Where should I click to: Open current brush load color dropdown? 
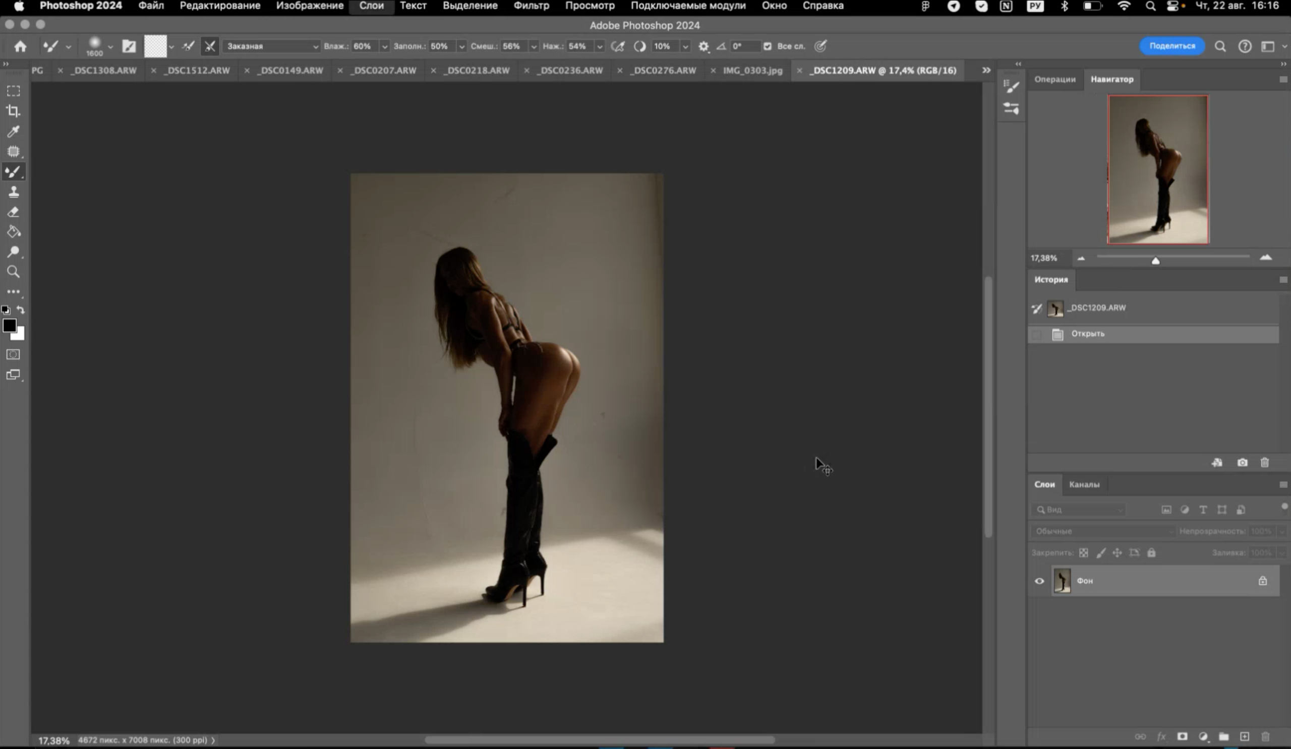coord(171,46)
